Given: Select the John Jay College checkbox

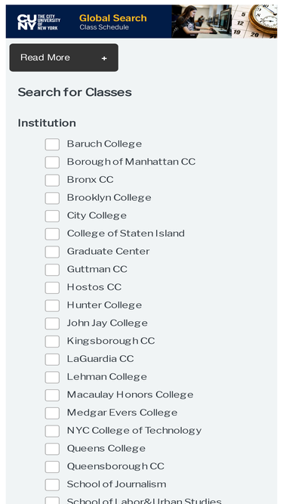Looking at the screenshot, I should pos(52,323).
